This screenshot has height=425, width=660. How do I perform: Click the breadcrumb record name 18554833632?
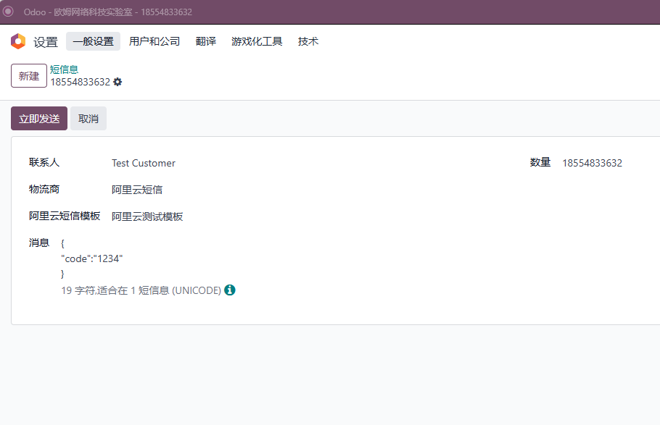click(x=80, y=82)
